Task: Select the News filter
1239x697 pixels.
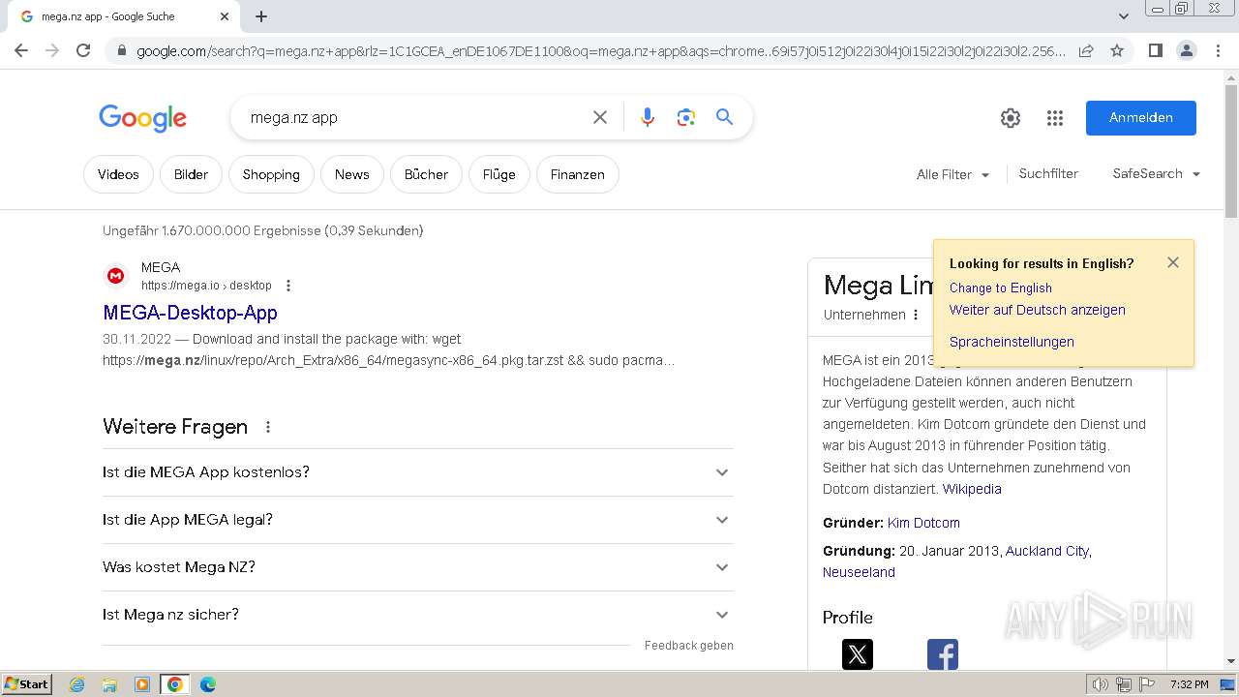Action: click(x=352, y=174)
